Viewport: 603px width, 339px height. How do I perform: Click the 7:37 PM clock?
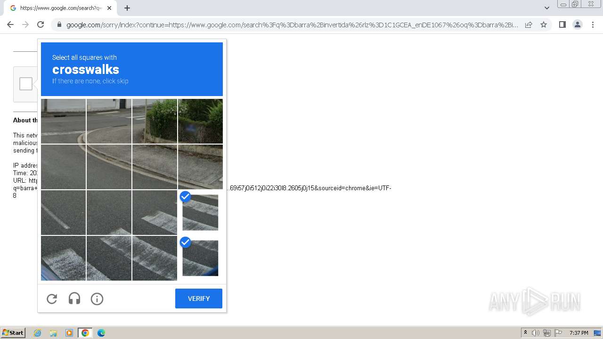(579, 333)
